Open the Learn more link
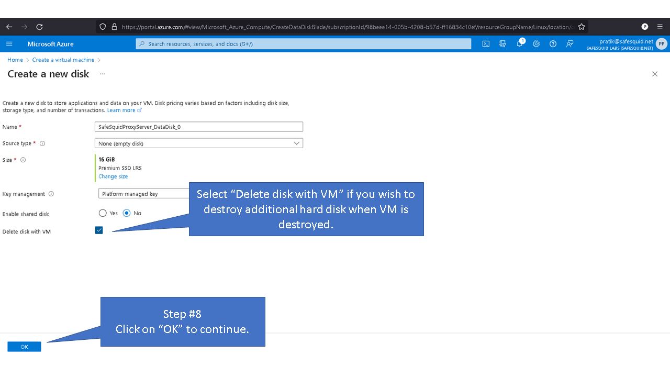This screenshot has width=670, height=377. [x=125, y=110]
